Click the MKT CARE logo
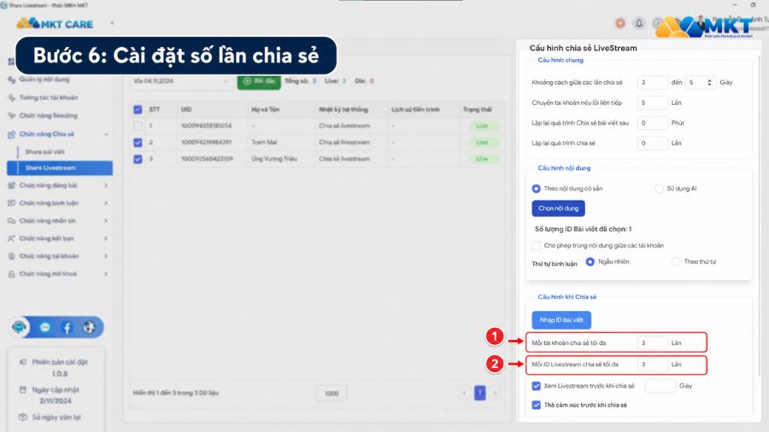 (x=55, y=24)
